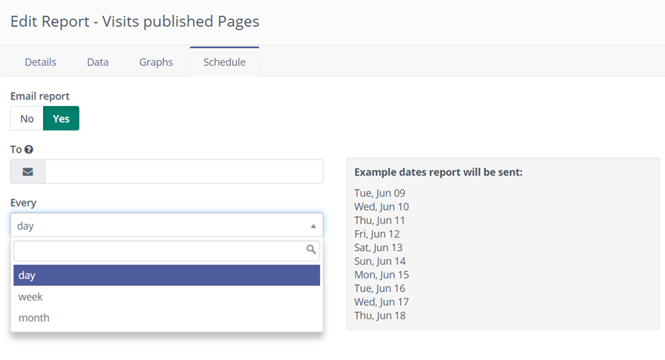
Task: Click the Edit Report page title
Action: (x=135, y=22)
